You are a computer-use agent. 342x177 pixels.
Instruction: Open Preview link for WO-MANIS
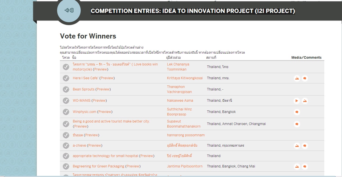click(99, 101)
